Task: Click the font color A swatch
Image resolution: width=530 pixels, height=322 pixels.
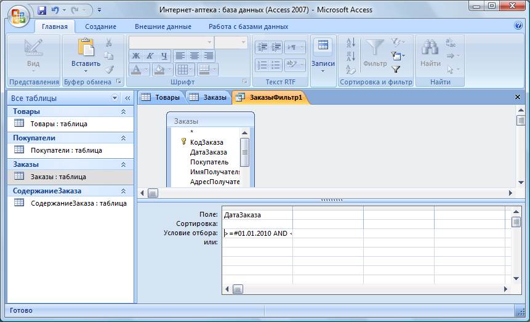Action: pos(136,70)
